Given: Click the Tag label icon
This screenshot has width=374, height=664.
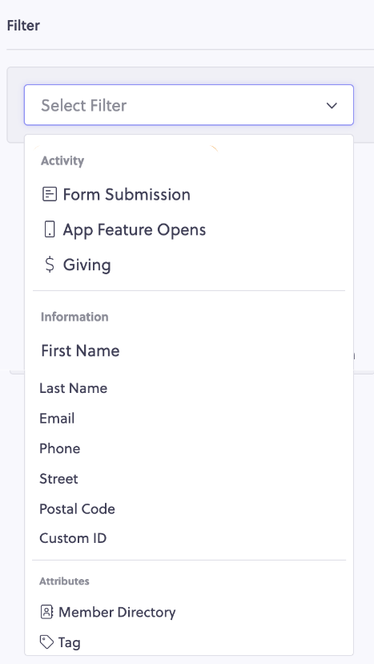Looking at the screenshot, I should coord(46,642).
